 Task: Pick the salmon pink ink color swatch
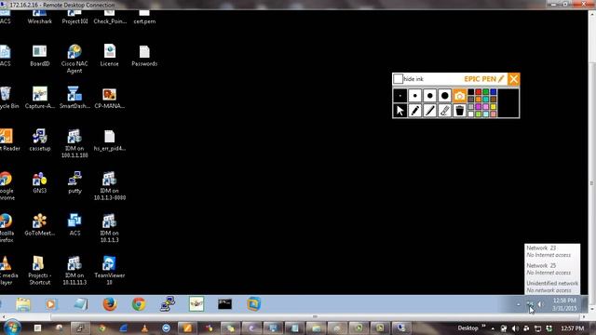pyautogui.click(x=493, y=114)
